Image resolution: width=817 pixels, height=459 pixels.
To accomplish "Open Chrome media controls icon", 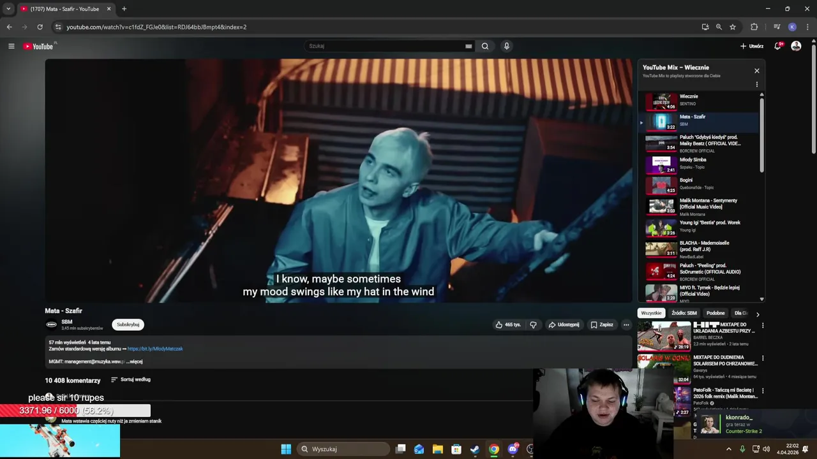I will [x=777, y=27].
